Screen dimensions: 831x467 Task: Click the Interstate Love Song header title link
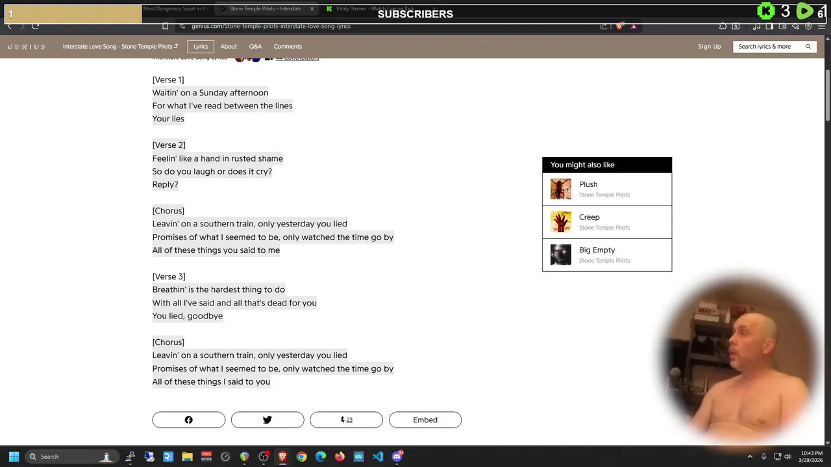[x=120, y=47]
